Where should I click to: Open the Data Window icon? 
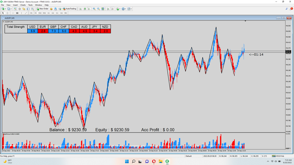point(19,9)
